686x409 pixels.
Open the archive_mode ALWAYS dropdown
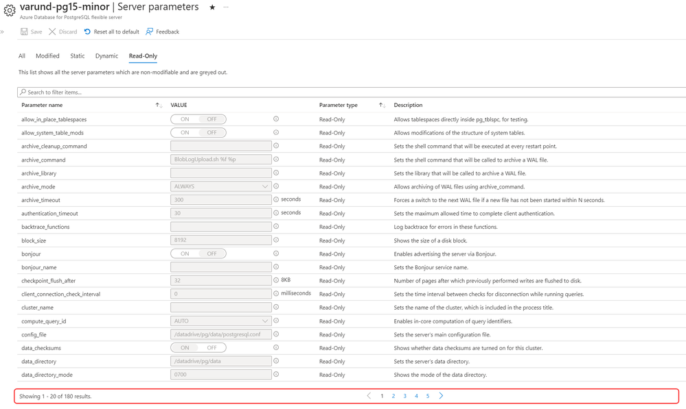coord(221,186)
